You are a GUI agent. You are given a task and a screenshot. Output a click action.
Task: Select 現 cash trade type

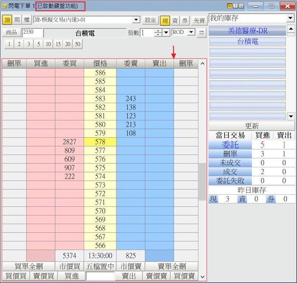coord(165,20)
